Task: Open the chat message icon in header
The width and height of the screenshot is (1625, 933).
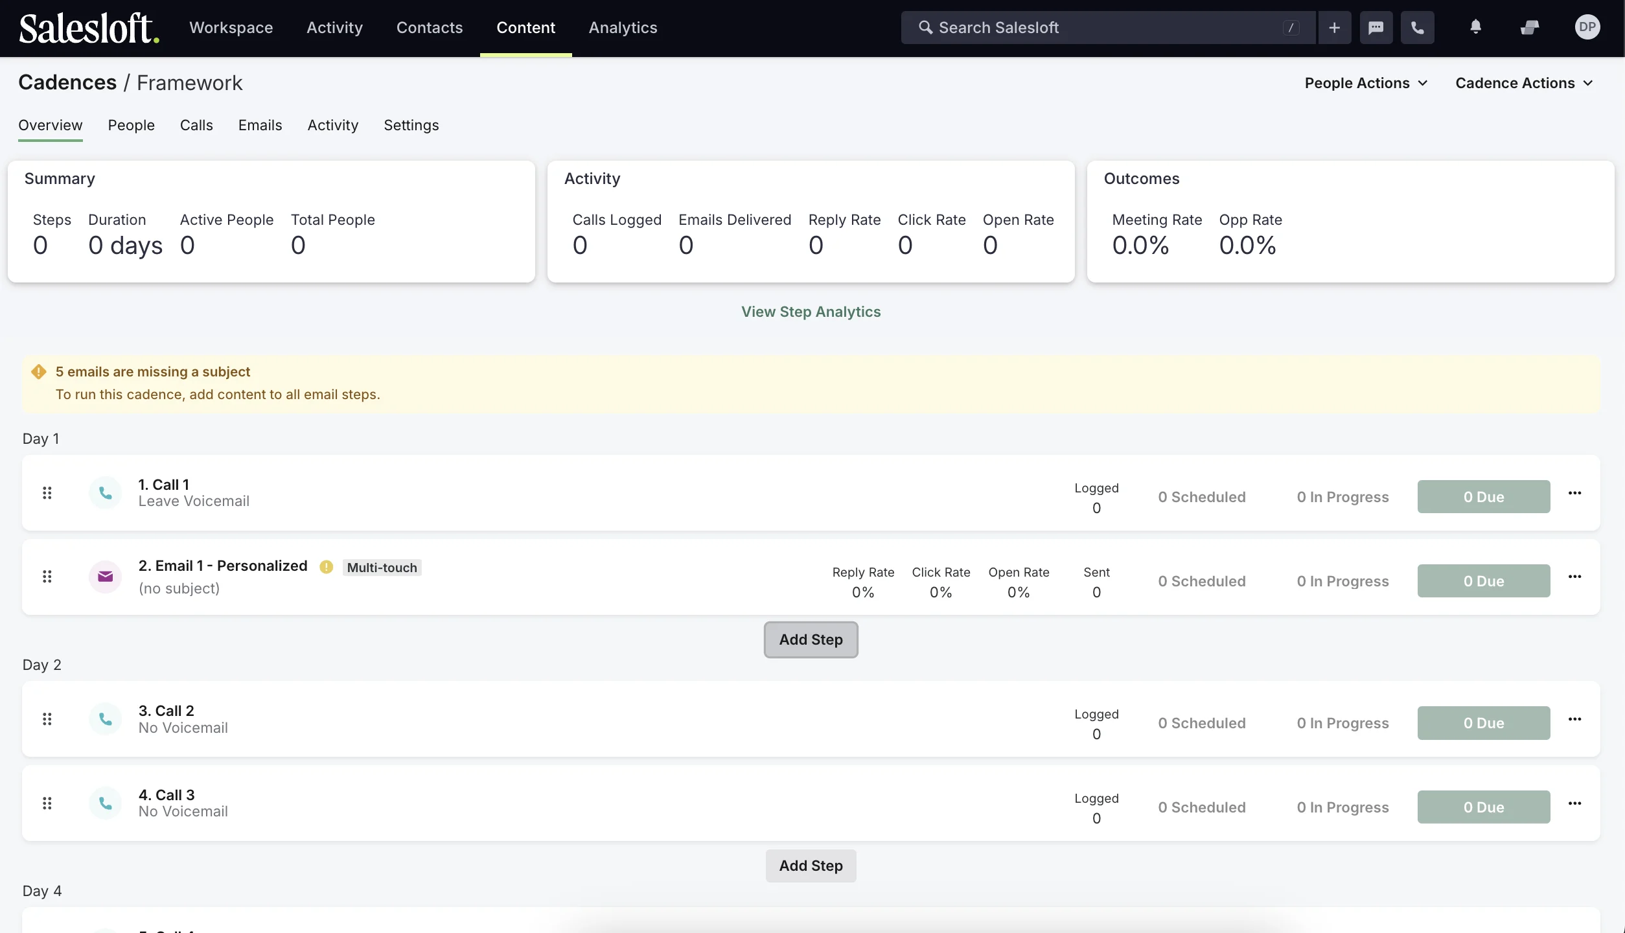Action: coord(1376,27)
